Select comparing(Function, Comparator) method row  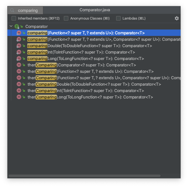[94, 39]
